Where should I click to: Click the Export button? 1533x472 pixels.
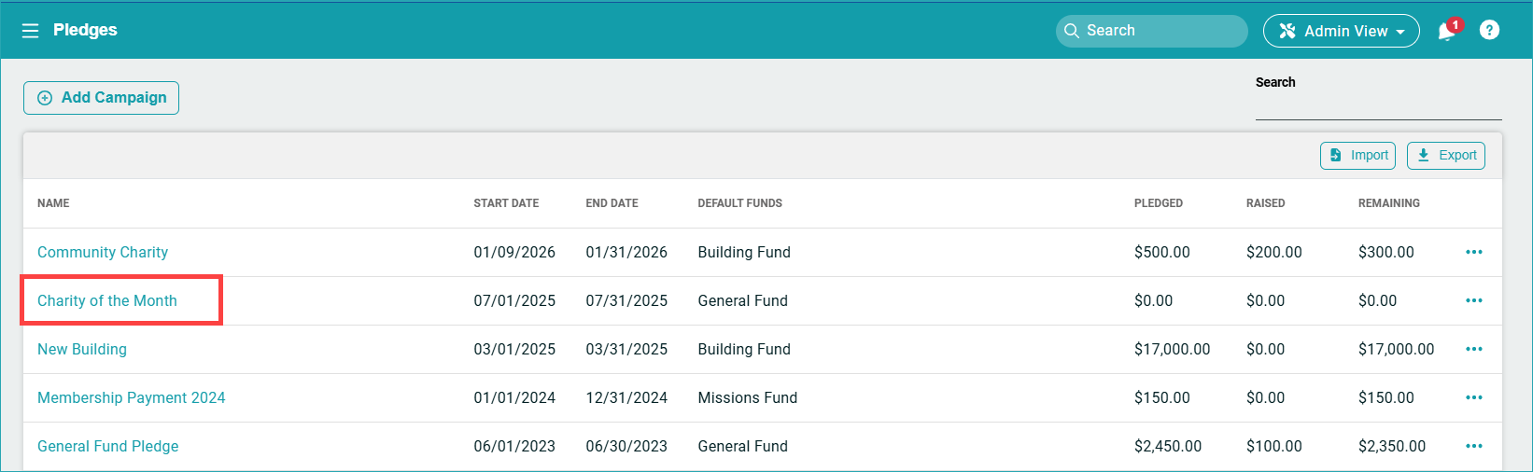(1446, 156)
